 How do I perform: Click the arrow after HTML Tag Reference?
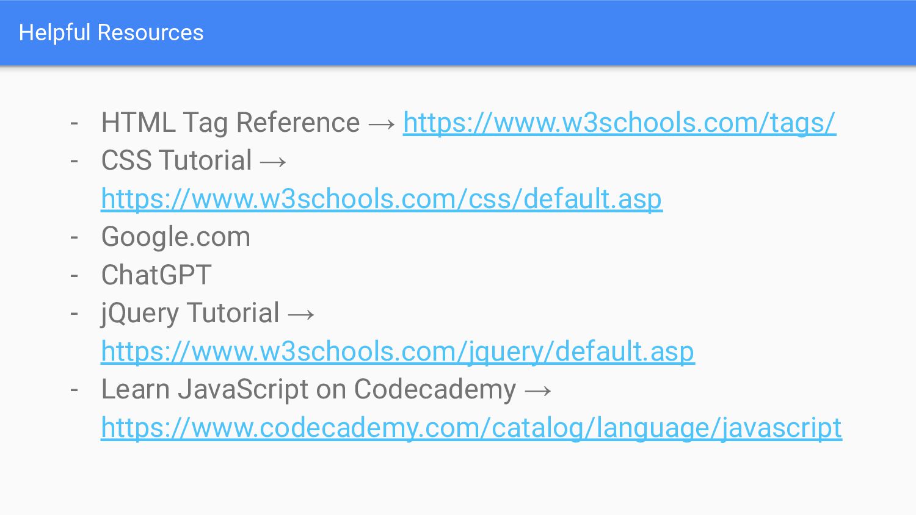coord(382,124)
